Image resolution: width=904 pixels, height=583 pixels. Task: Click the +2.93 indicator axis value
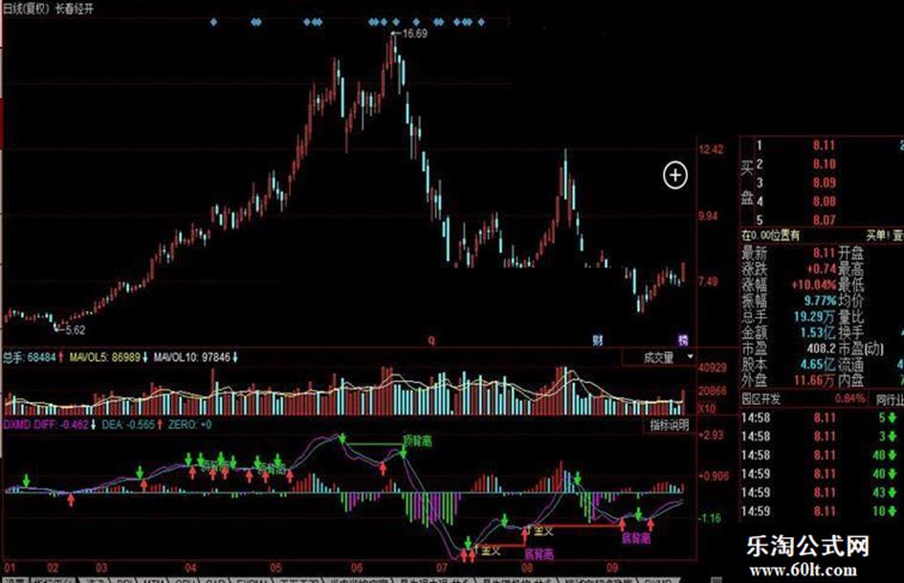point(710,436)
